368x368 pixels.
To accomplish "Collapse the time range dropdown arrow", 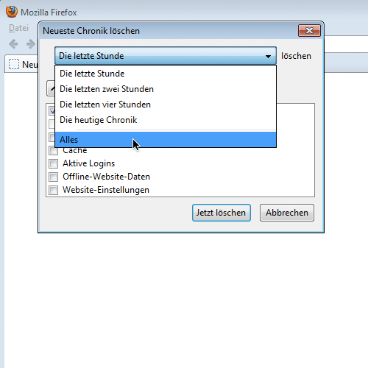I will point(268,57).
